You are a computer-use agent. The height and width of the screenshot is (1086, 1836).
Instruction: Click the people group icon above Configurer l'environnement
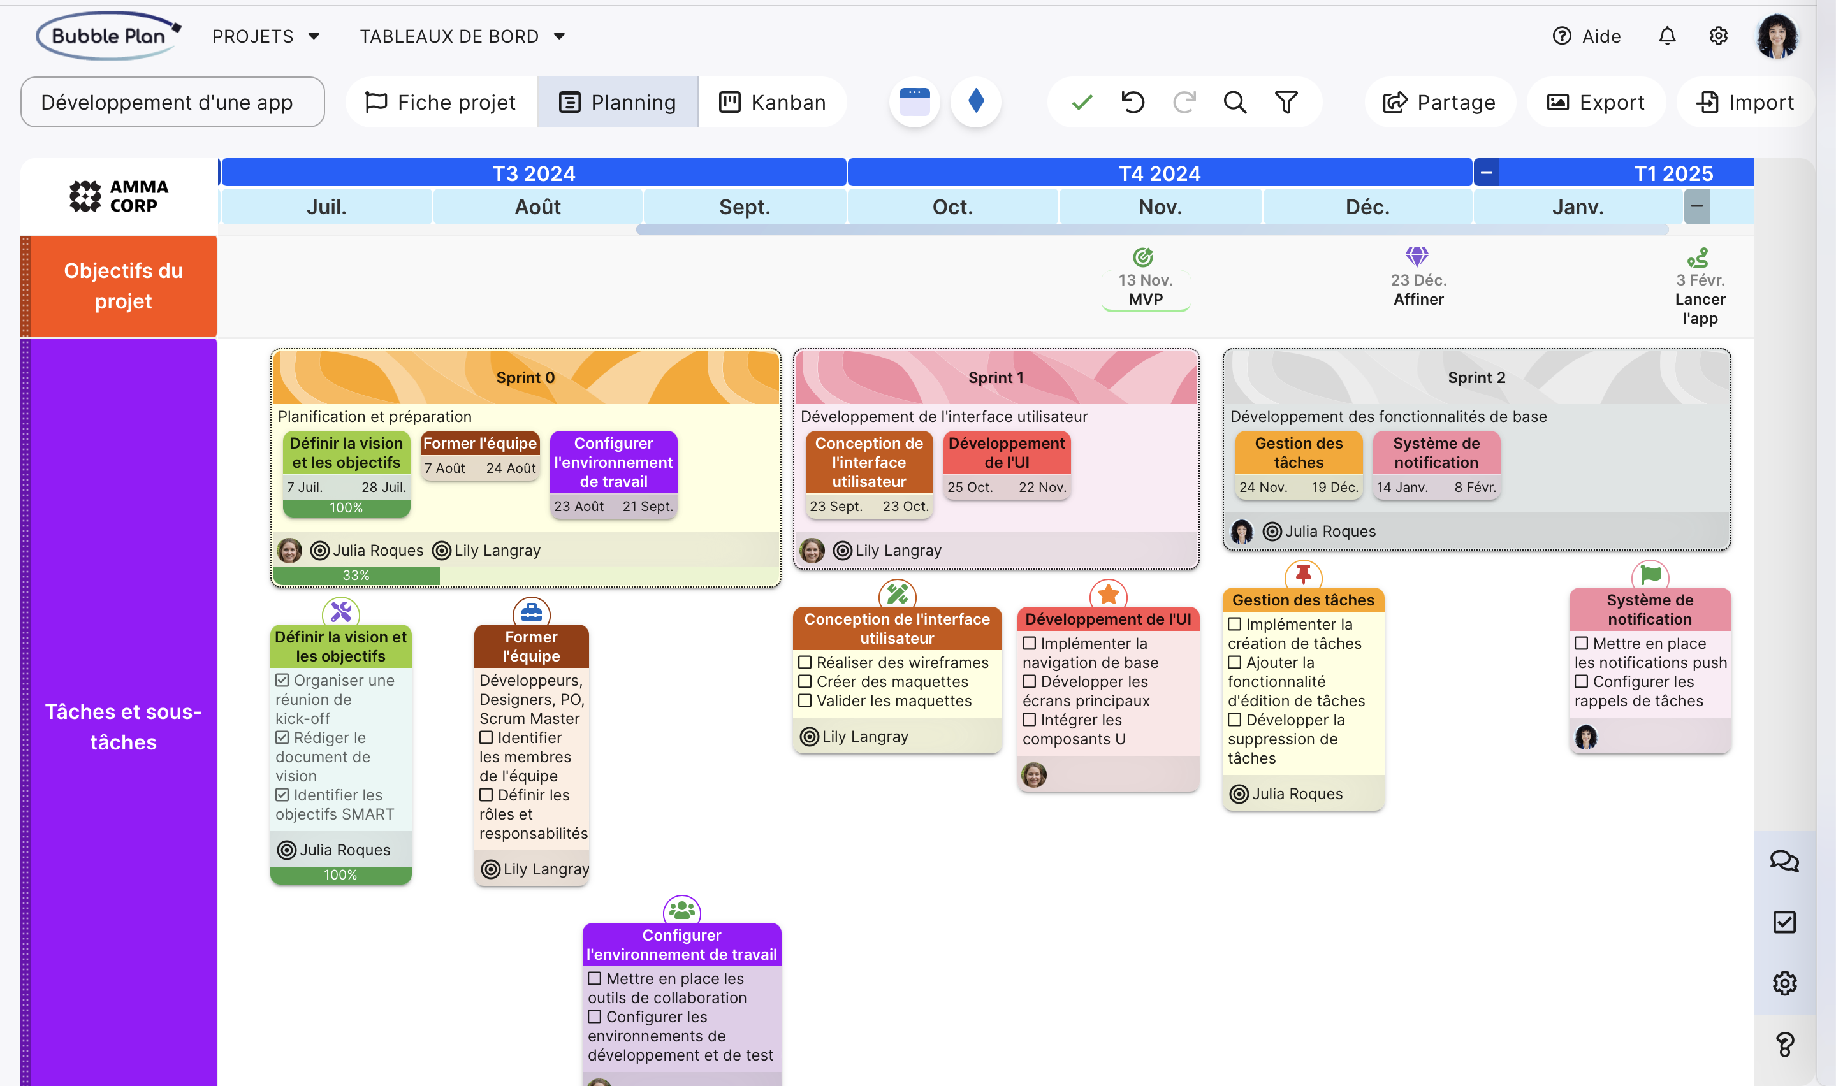coord(681,909)
